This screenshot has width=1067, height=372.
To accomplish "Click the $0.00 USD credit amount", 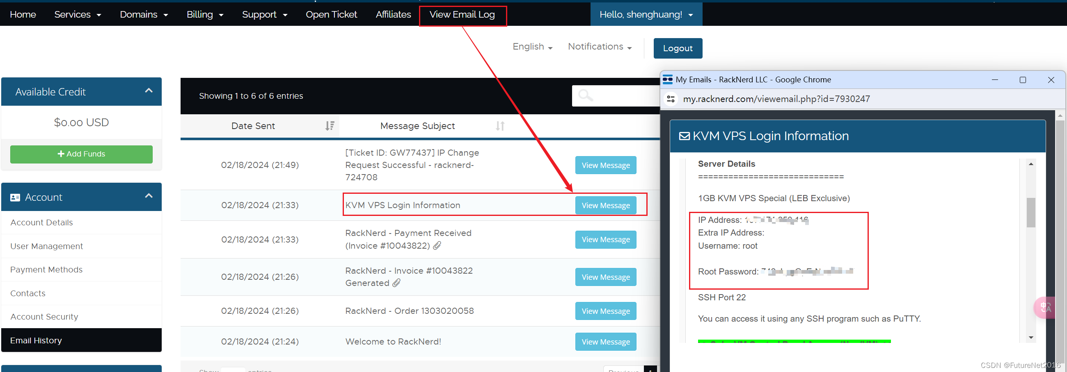I will click(81, 122).
